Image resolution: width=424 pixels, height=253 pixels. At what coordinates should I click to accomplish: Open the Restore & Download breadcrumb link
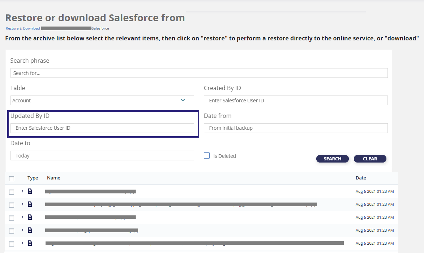tap(23, 28)
